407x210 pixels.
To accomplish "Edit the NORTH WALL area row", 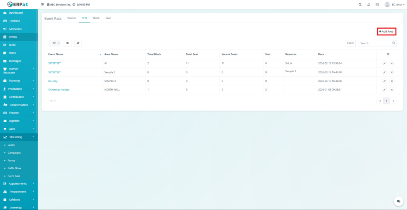I will coord(384,90).
